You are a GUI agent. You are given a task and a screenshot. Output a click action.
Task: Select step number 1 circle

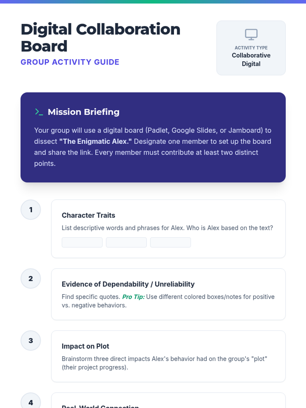click(31, 210)
